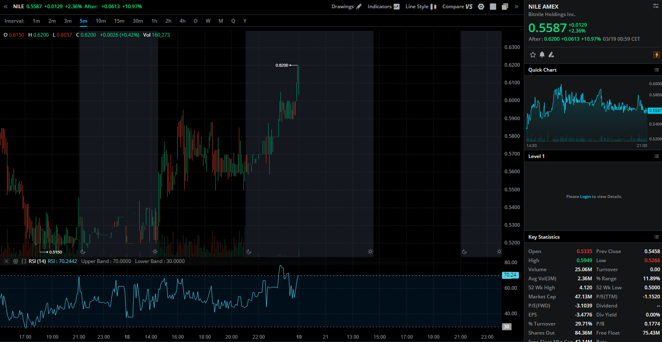
Task: Click the Bitnile Holdings Inc. name
Action: [552, 14]
